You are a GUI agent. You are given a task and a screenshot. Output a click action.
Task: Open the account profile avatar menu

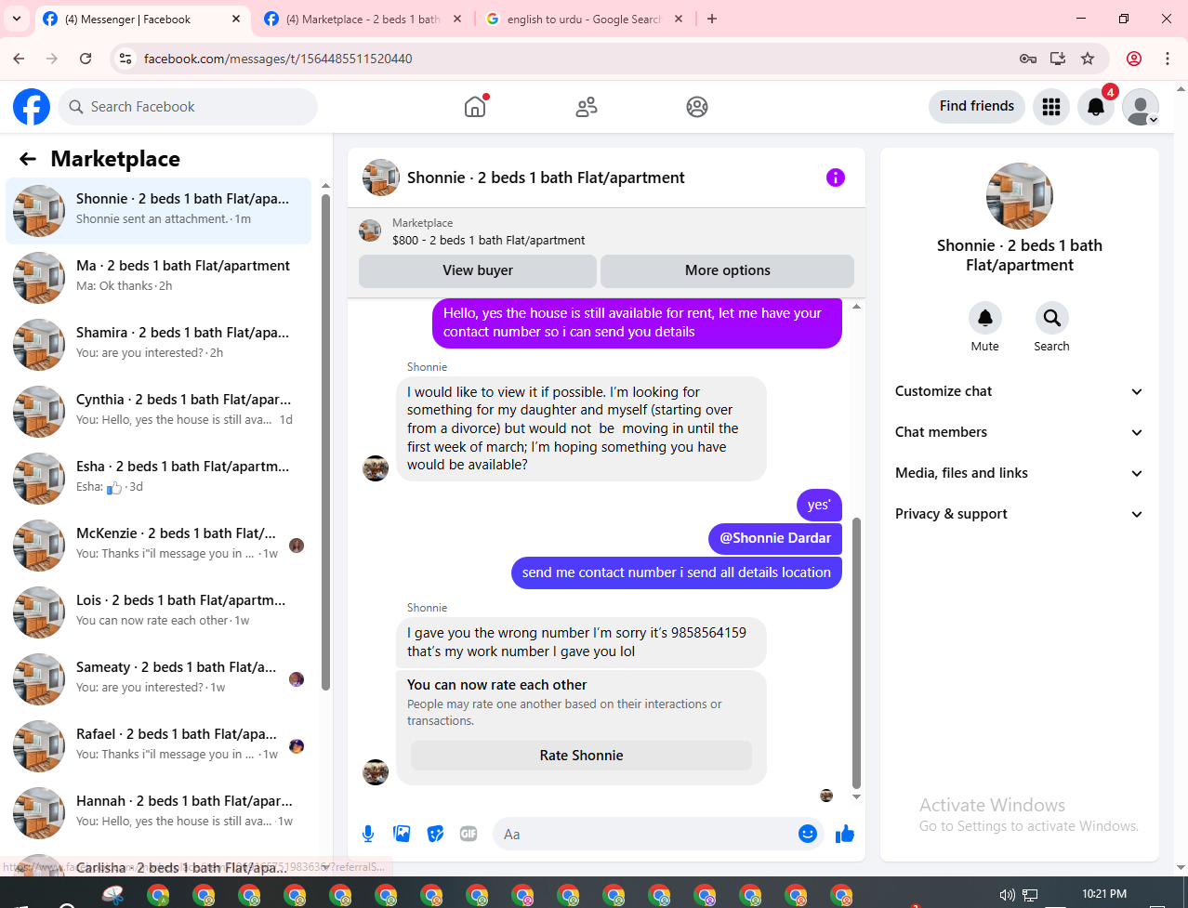click(x=1141, y=107)
